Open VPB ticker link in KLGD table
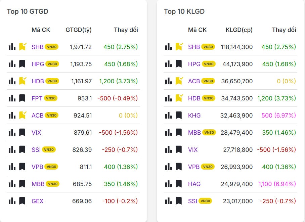Image resolution: width=305 pixels, height=222 pixels. pyautogui.click(x=194, y=167)
